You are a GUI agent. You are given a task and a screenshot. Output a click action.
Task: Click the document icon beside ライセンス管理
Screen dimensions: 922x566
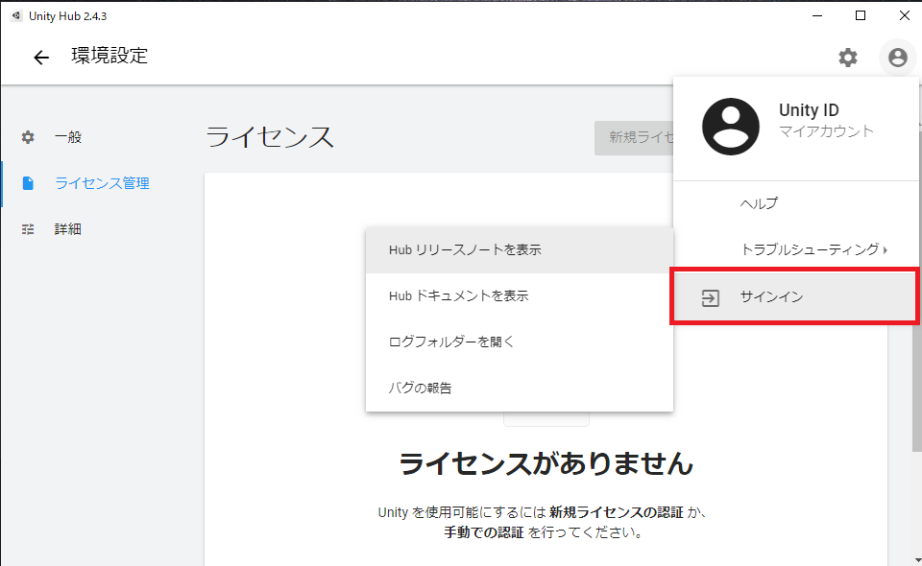tap(27, 182)
